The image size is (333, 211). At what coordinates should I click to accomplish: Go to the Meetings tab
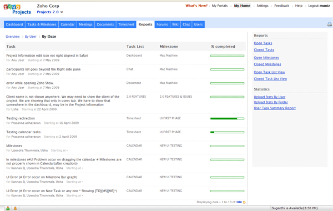click(85, 24)
